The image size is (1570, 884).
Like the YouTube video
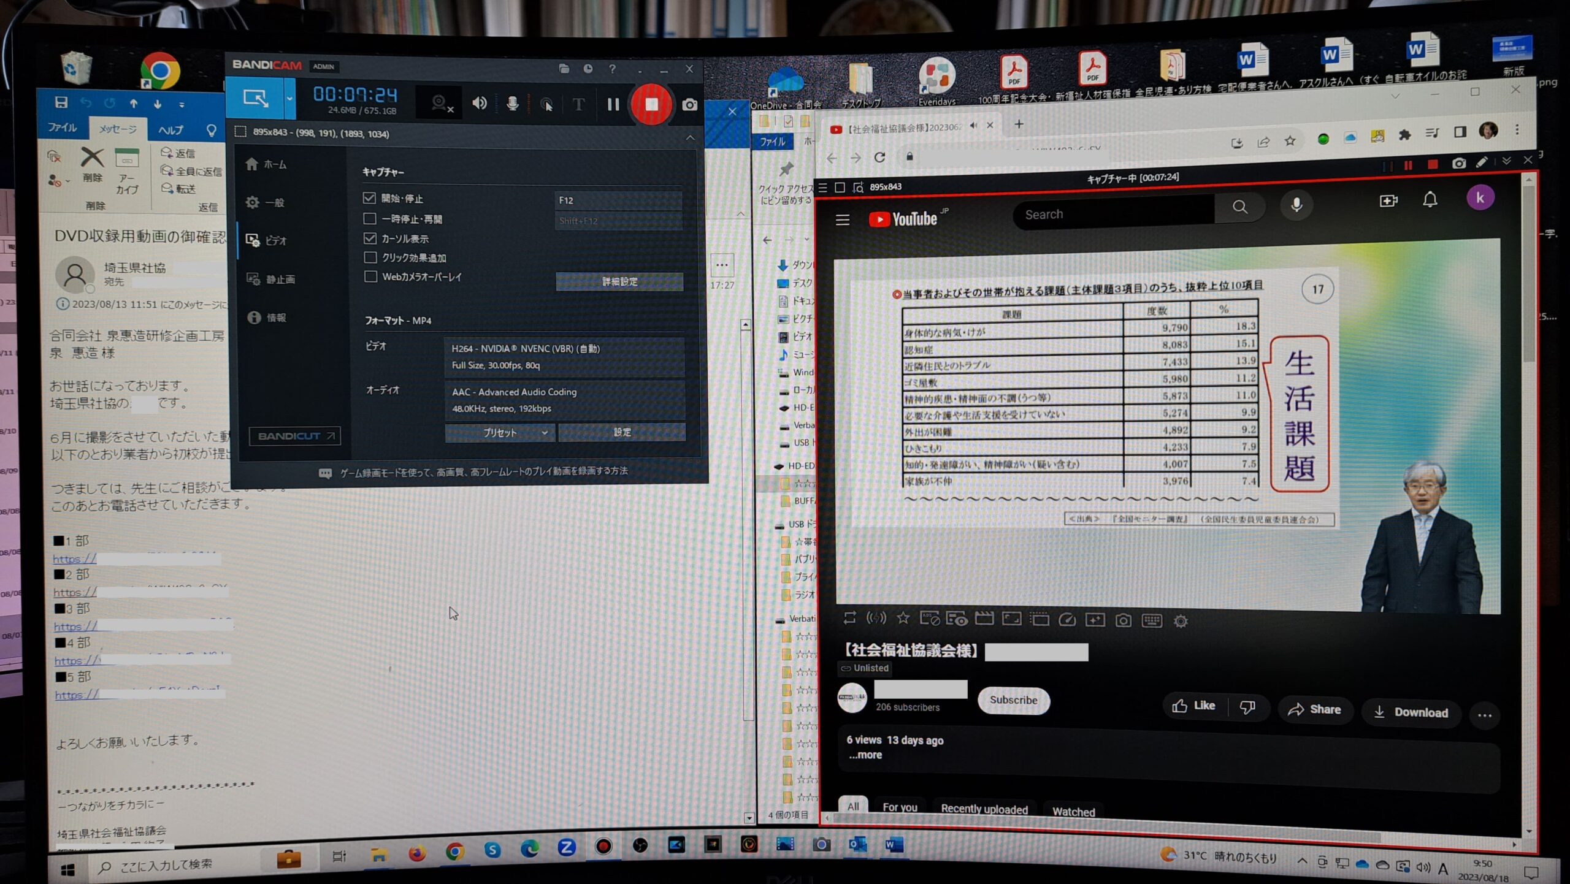(1194, 706)
